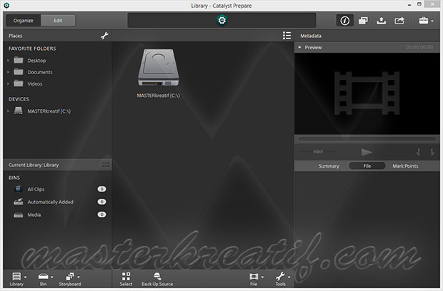Expand the Videos folder

[x=8, y=83]
